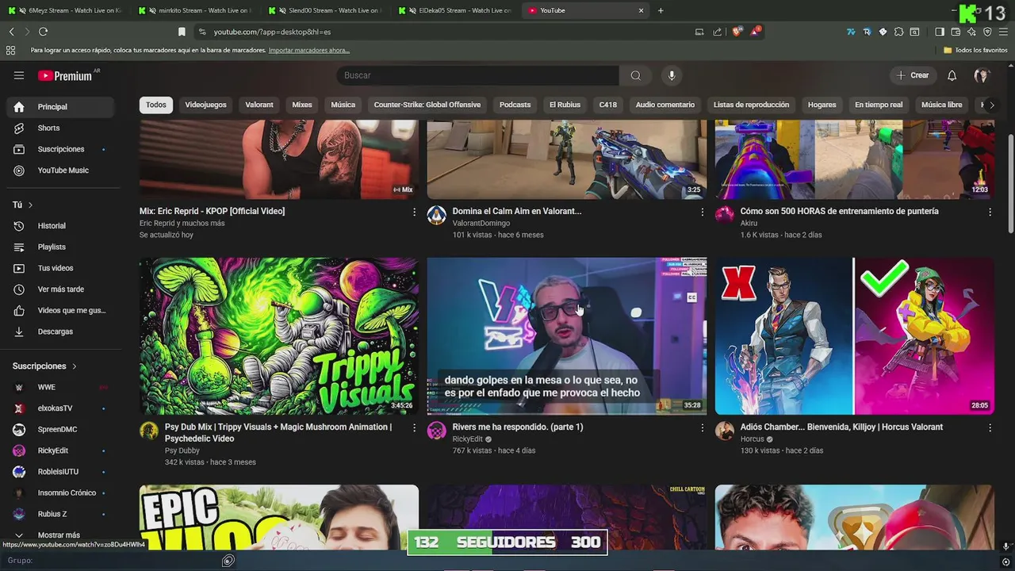This screenshot has width=1015, height=571.
Task: Open the YouTube hamburger guide menu
Action: coord(19,75)
